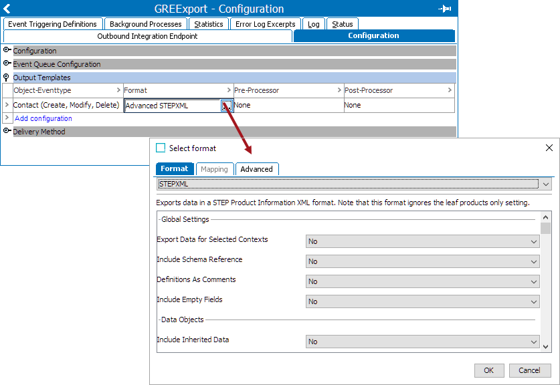Click the Post-Processor column header arrow
560x385 pixels.
tap(450, 90)
